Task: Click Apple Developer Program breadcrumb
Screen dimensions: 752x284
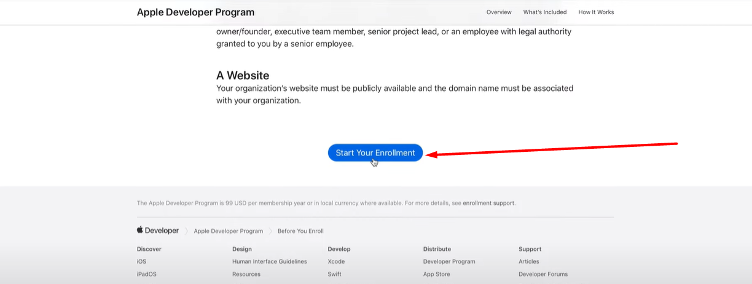Action: tap(228, 231)
